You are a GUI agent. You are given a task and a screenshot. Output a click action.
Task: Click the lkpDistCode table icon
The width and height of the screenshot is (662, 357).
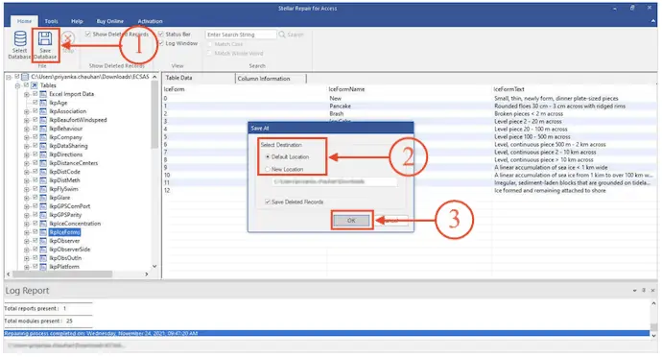click(x=43, y=172)
